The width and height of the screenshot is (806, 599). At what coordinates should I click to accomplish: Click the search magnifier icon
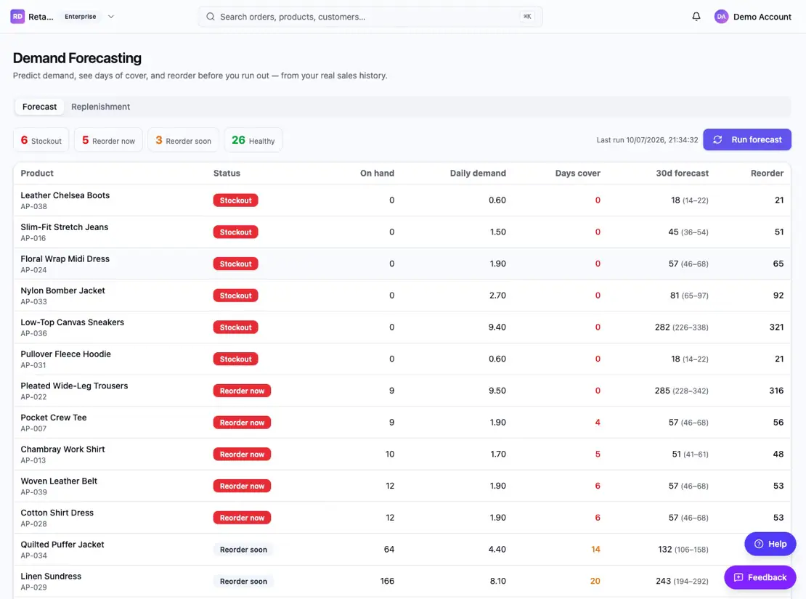click(211, 17)
